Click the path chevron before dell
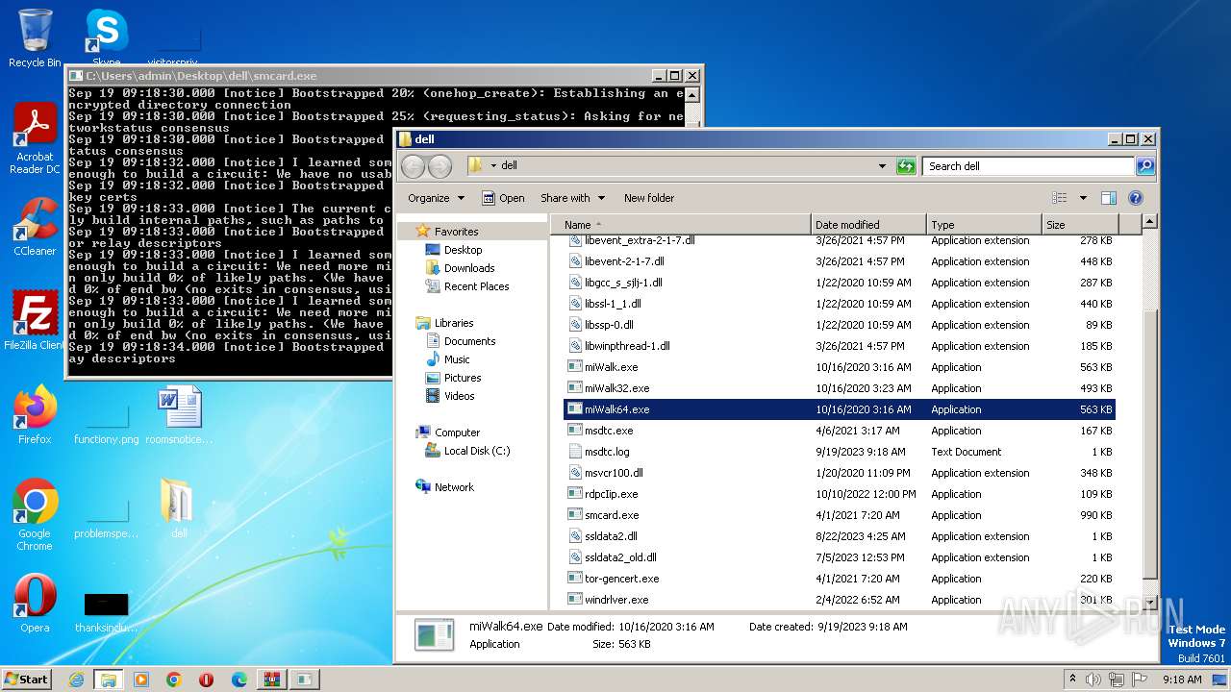 [x=493, y=166]
